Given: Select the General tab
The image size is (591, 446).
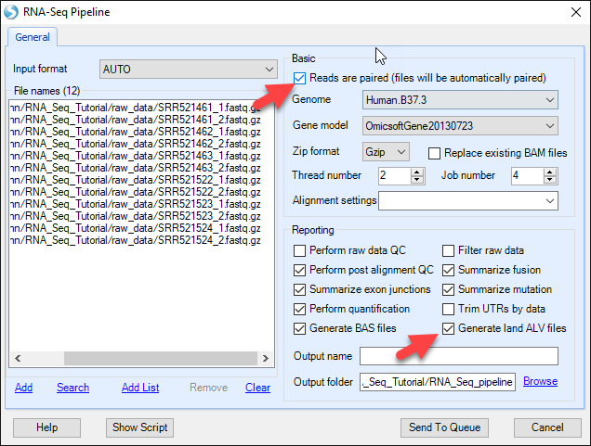Looking at the screenshot, I should 33,37.
